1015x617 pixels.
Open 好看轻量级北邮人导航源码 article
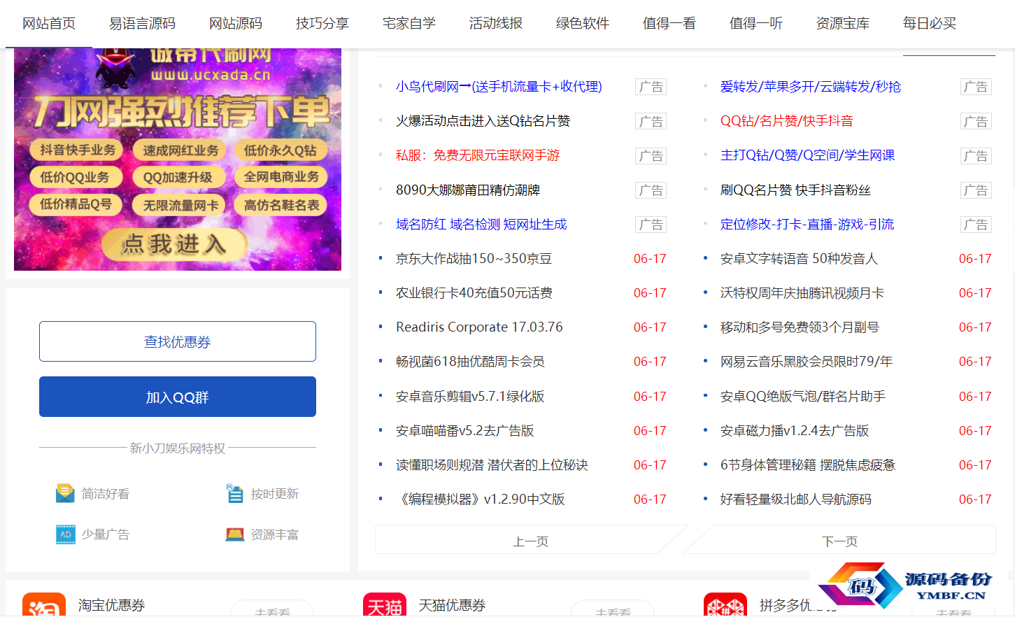(796, 499)
